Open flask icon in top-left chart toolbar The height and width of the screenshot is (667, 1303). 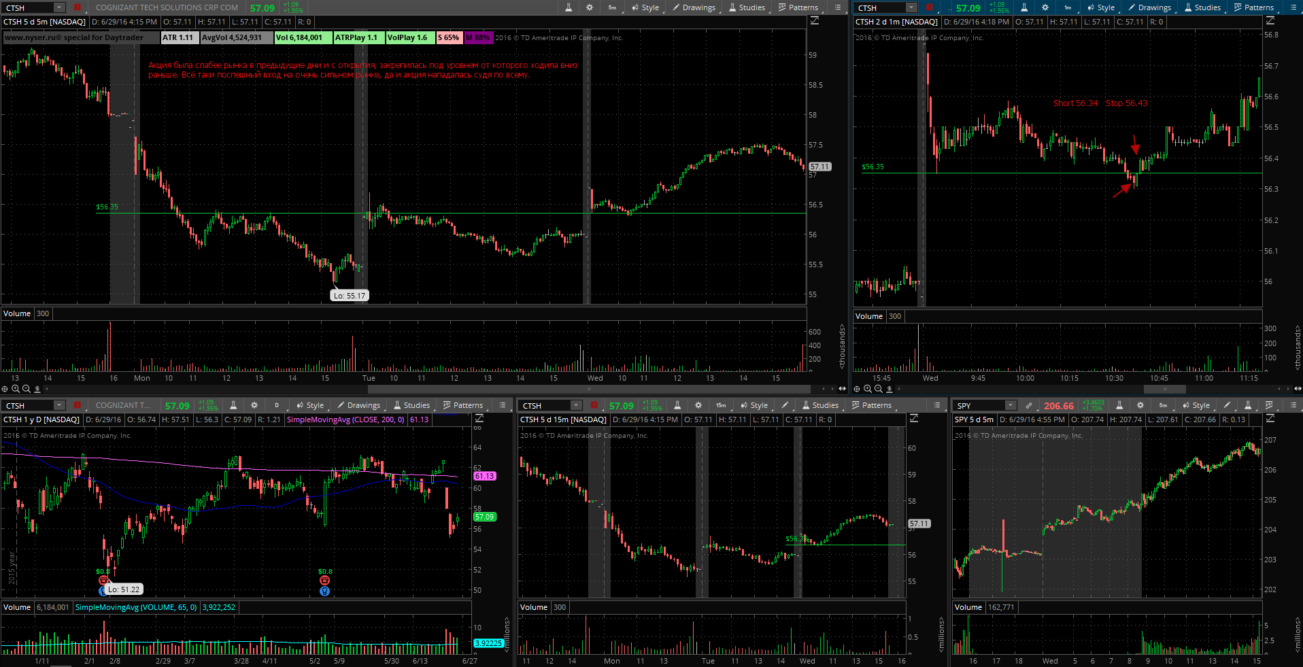click(569, 7)
